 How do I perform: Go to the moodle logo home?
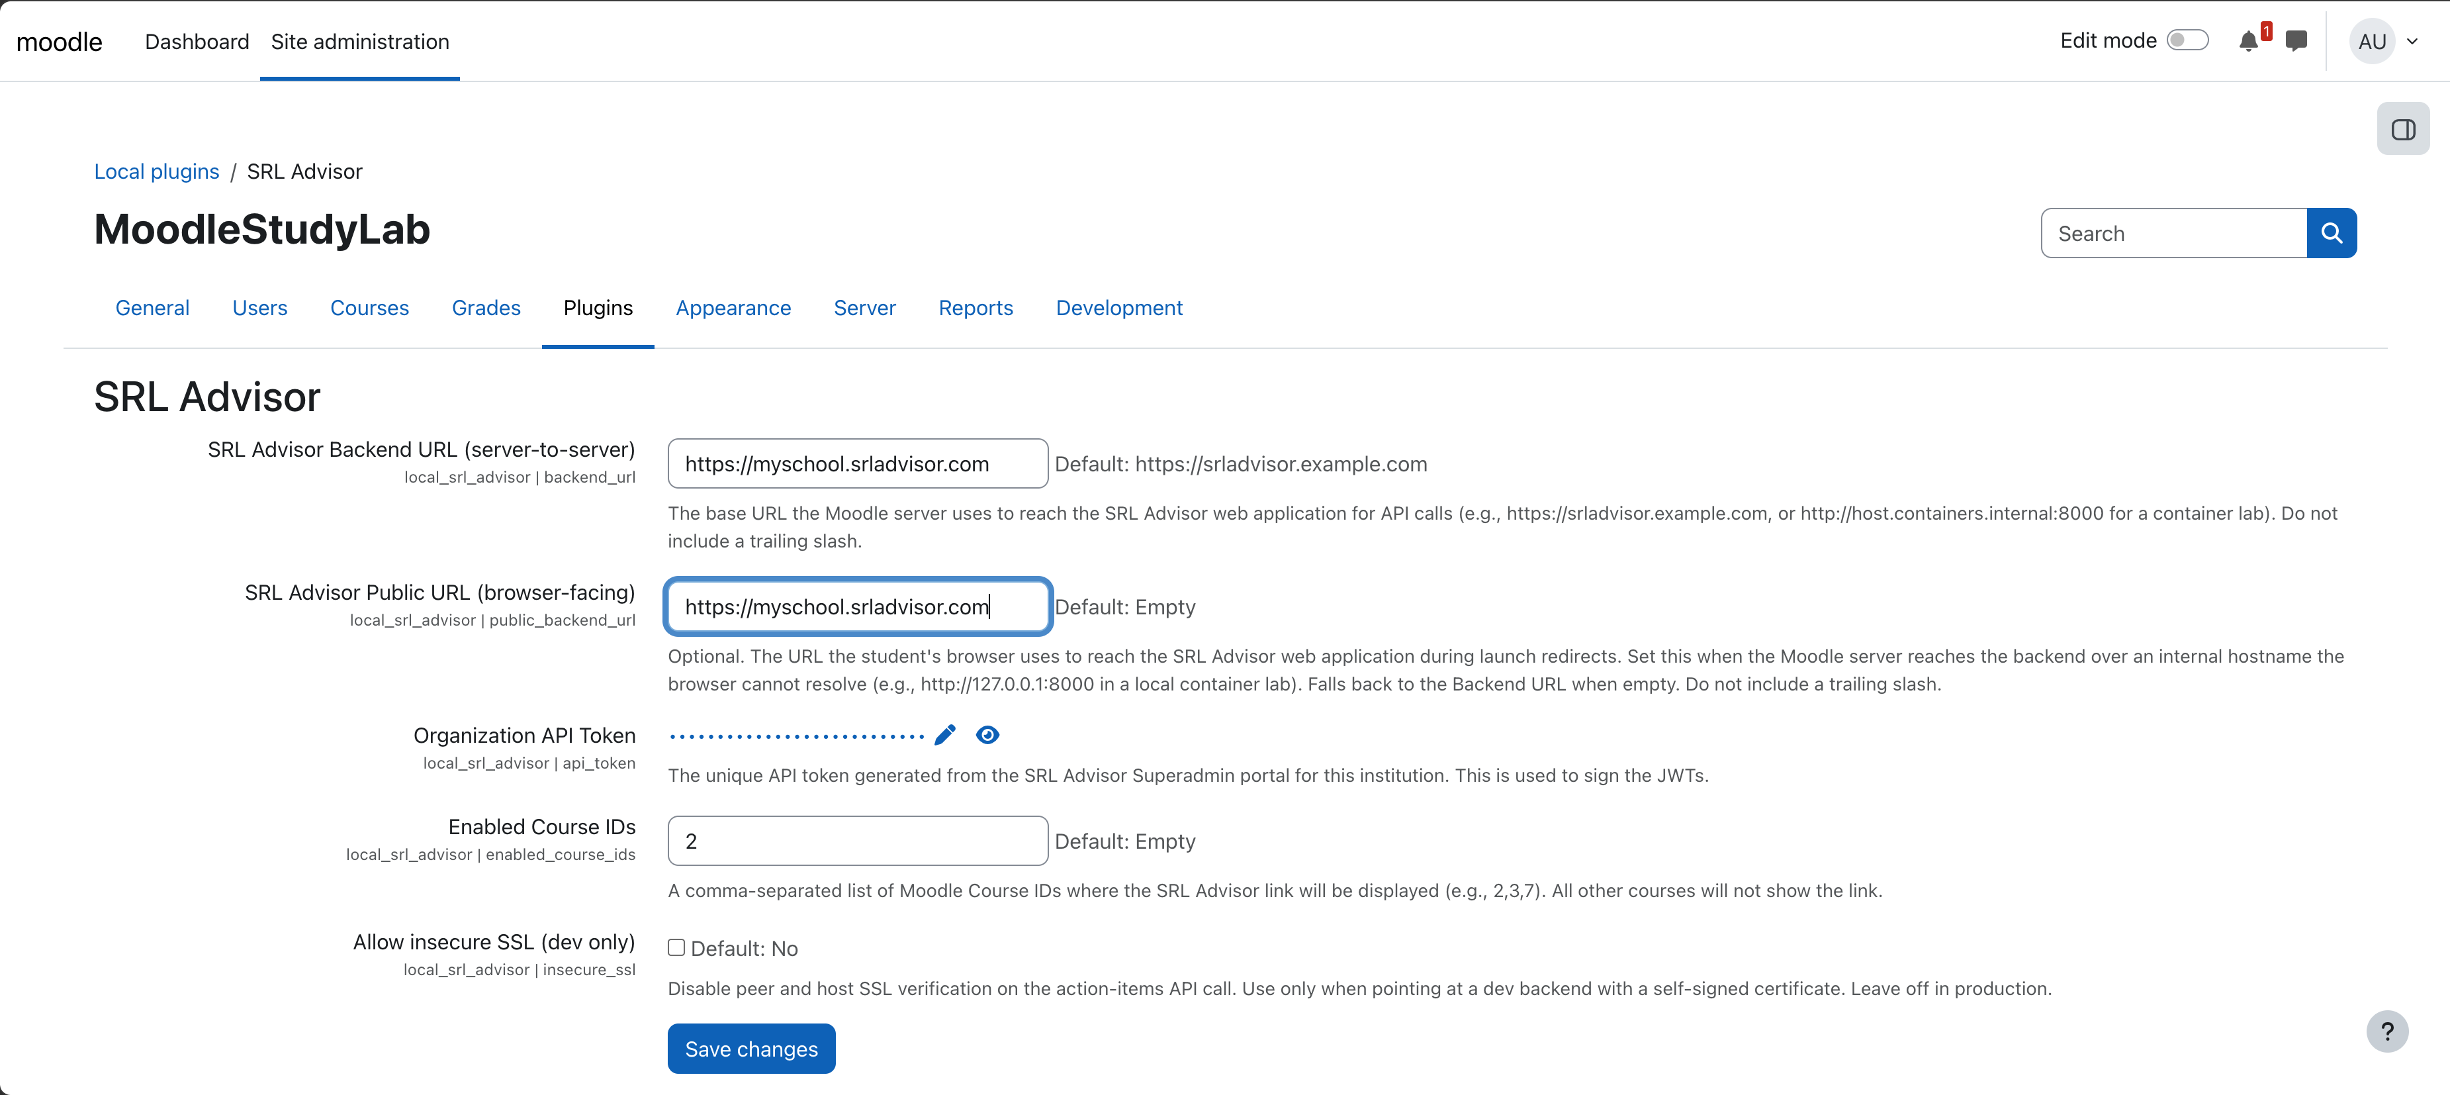[x=59, y=42]
